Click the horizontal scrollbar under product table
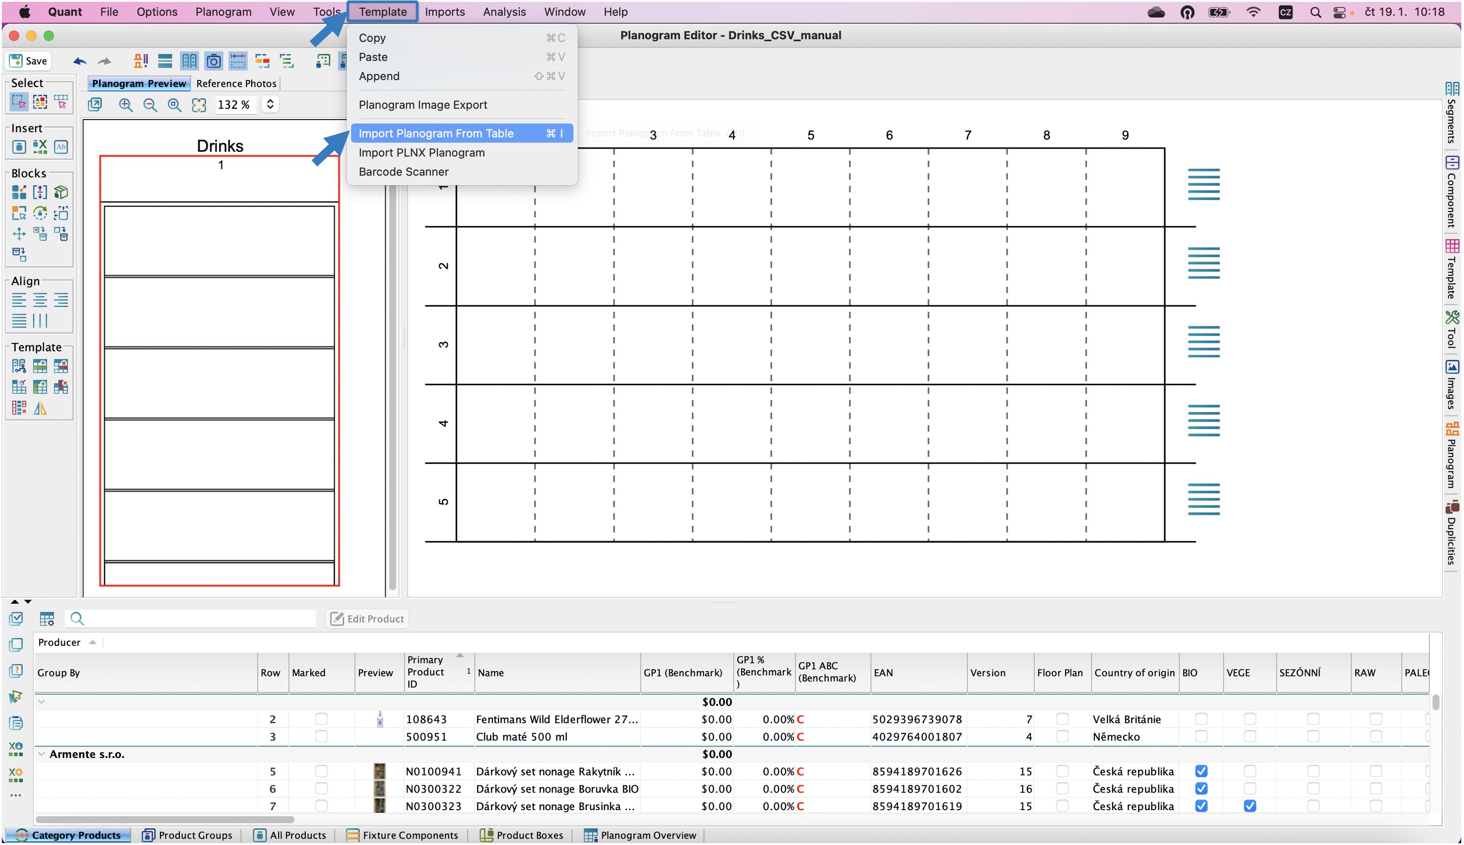This screenshot has height=845, width=1464. point(165,820)
